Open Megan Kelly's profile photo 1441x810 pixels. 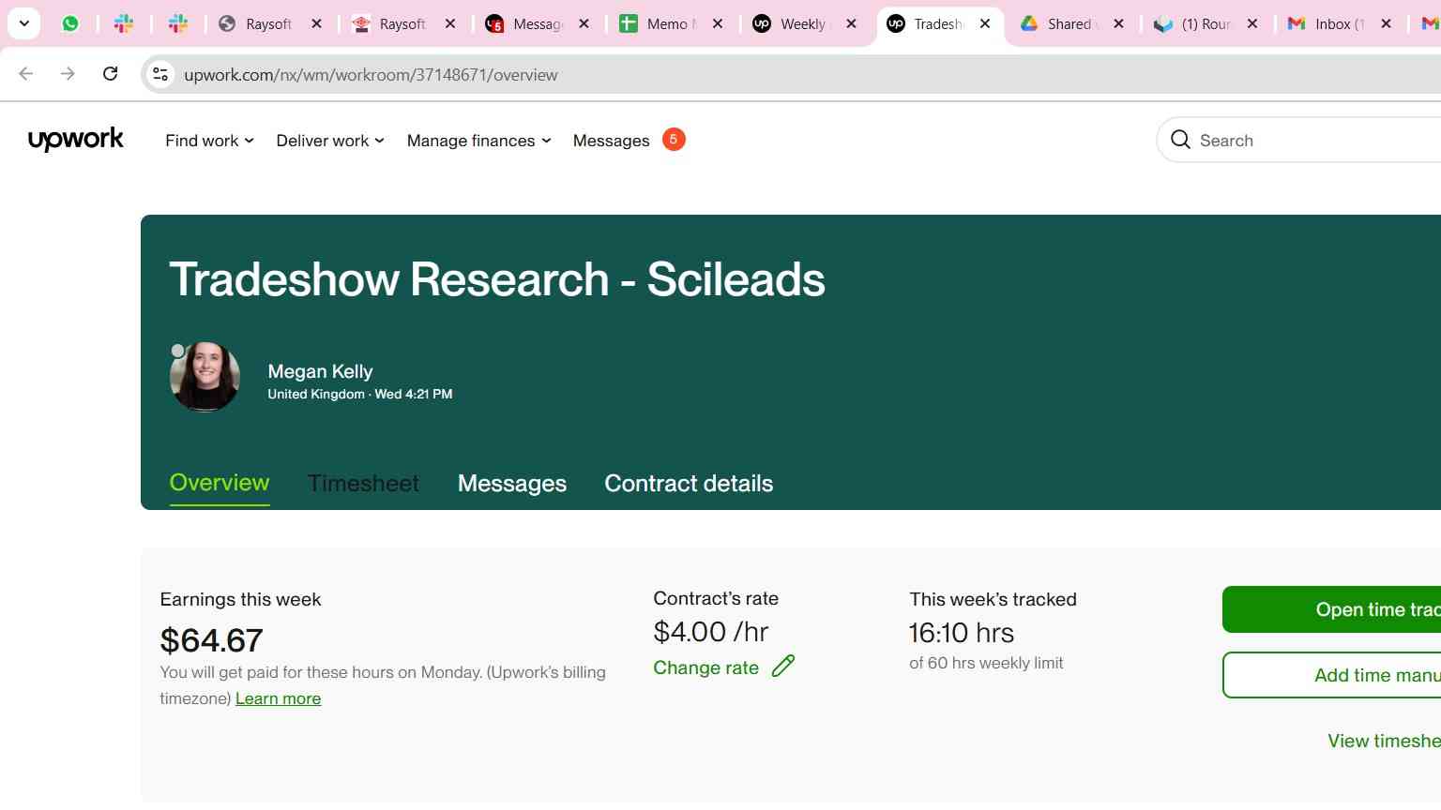click(205, 377)
